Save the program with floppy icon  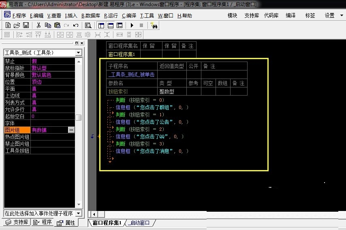coord(26,26)
